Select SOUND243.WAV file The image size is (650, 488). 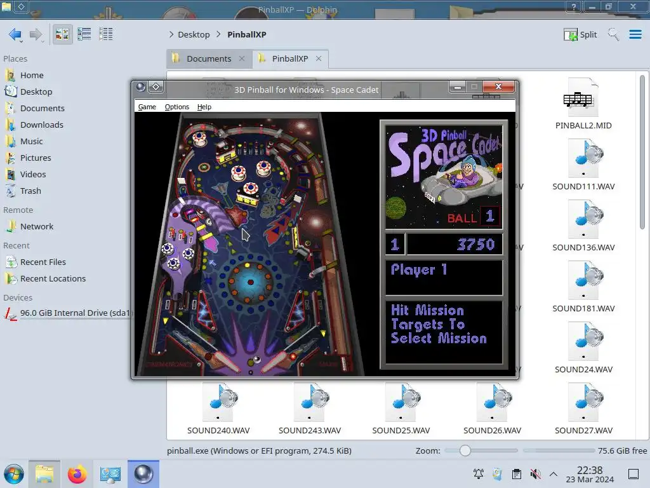310,409
